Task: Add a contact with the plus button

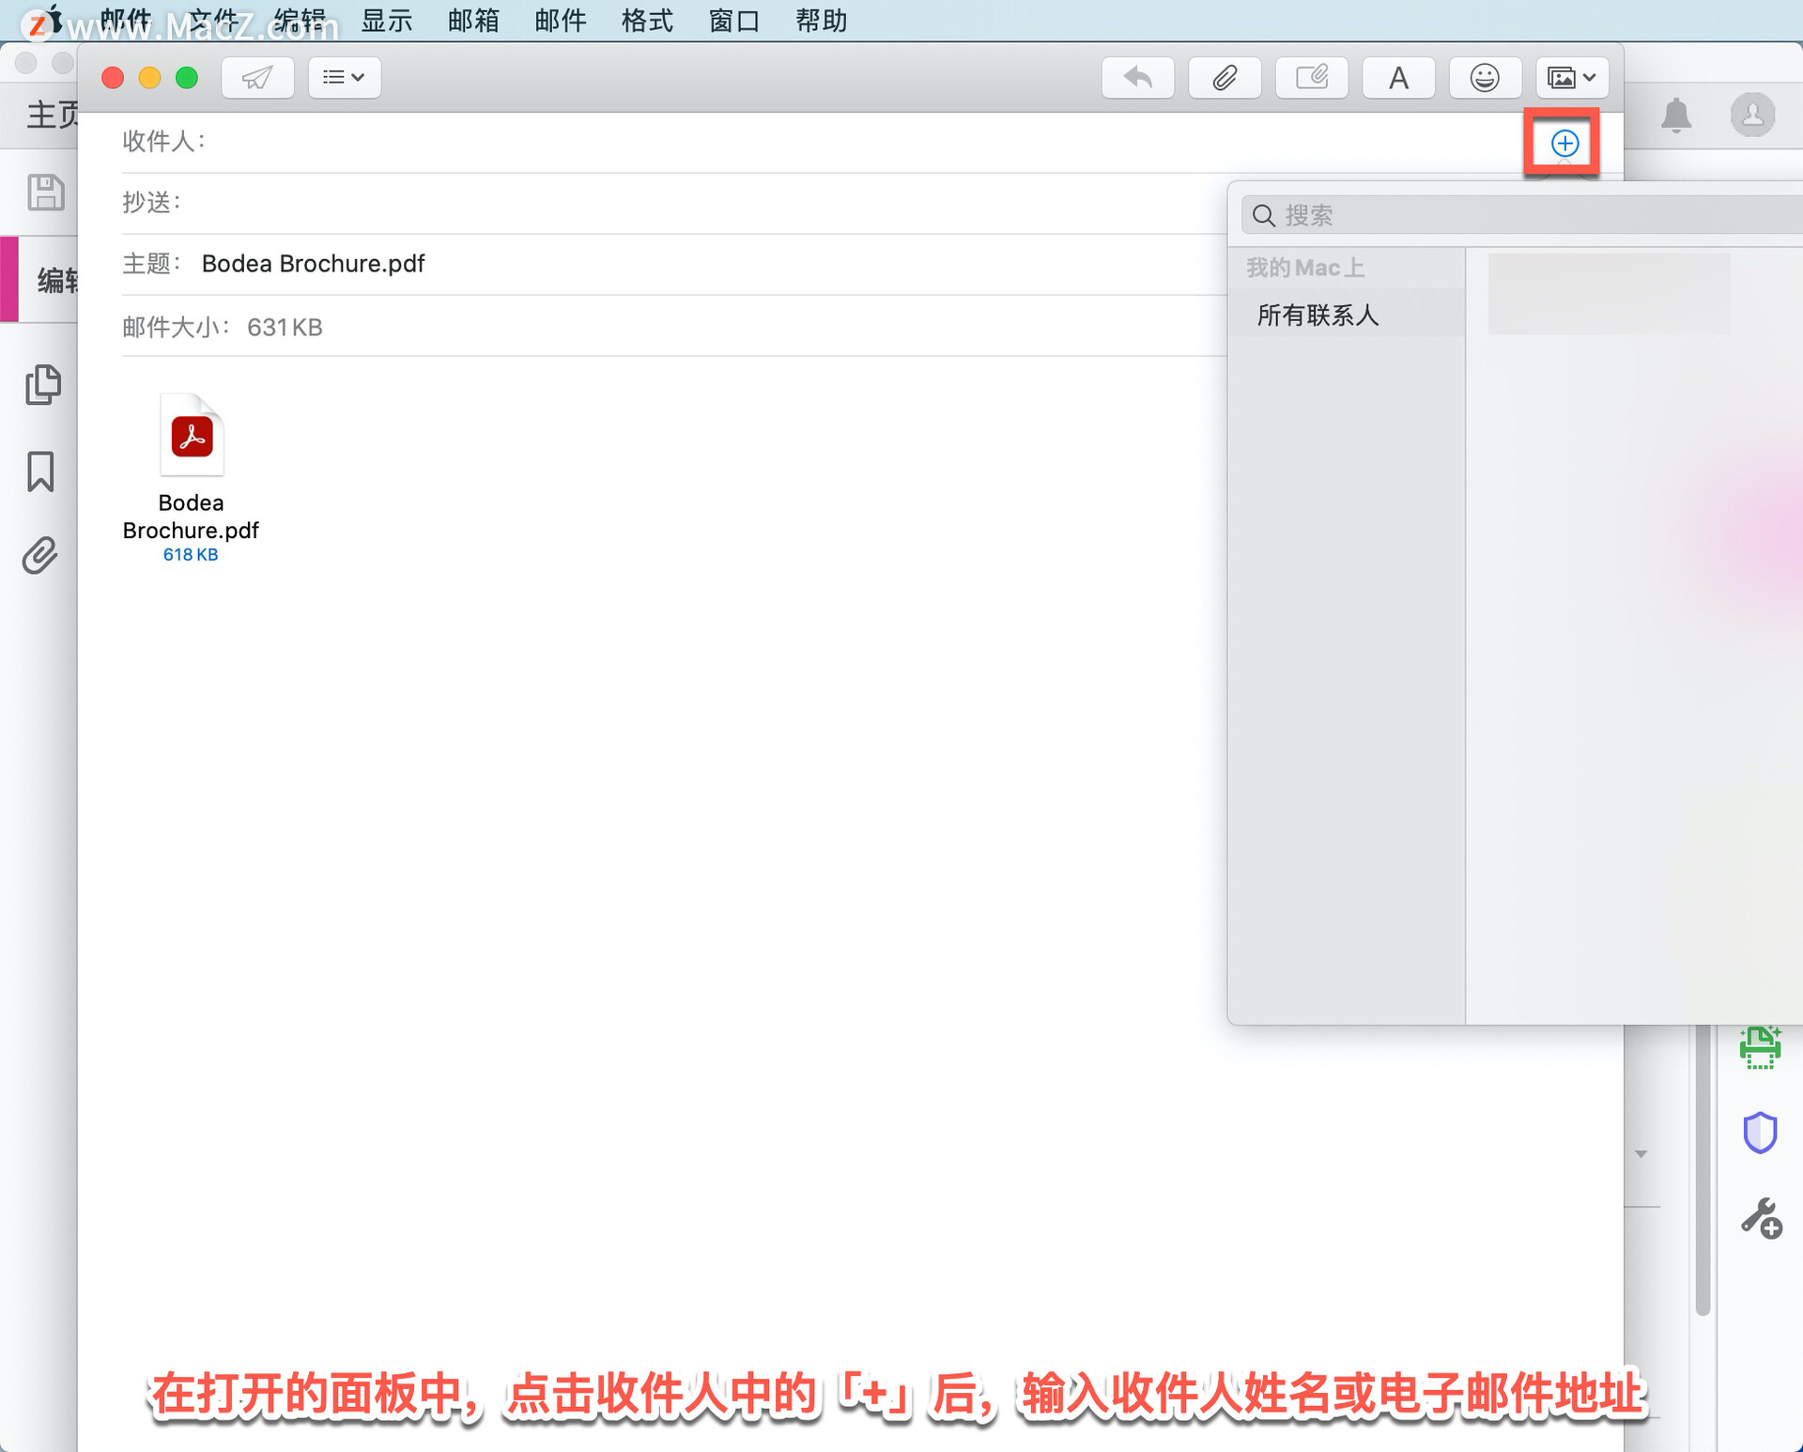Action: pyautogui.click(x=1564, y=143)
